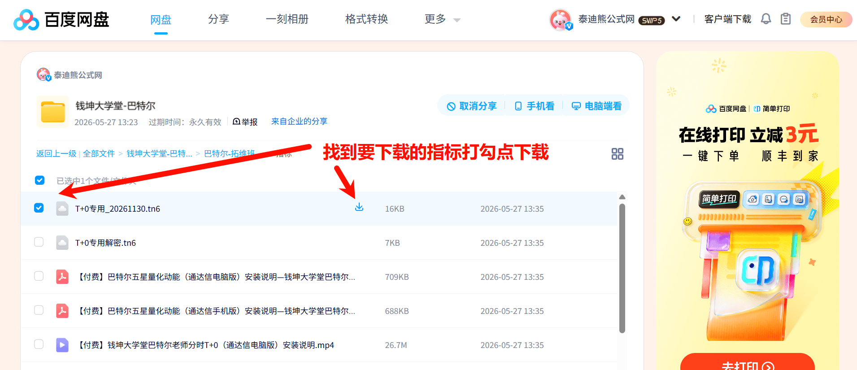Go to 钱坤大学堂-巴特... breadcrumb
This screenshot has width=857, height=370.
pos(159,153)
